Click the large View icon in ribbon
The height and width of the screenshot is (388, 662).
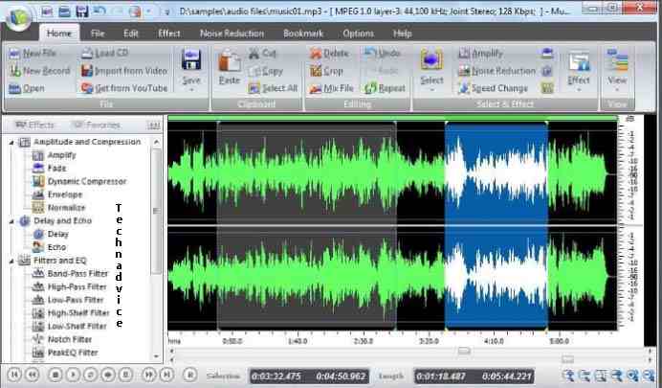tap(617, 60)
